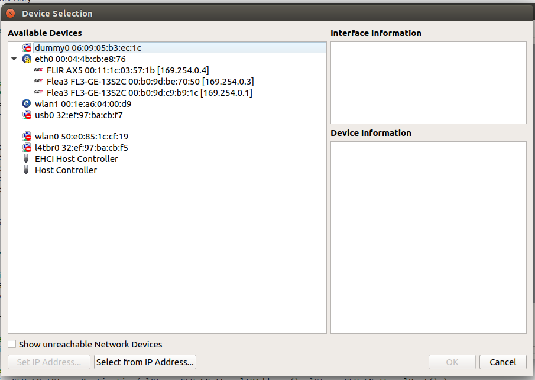Click the wlan1 interface icon

pos(27,103)
